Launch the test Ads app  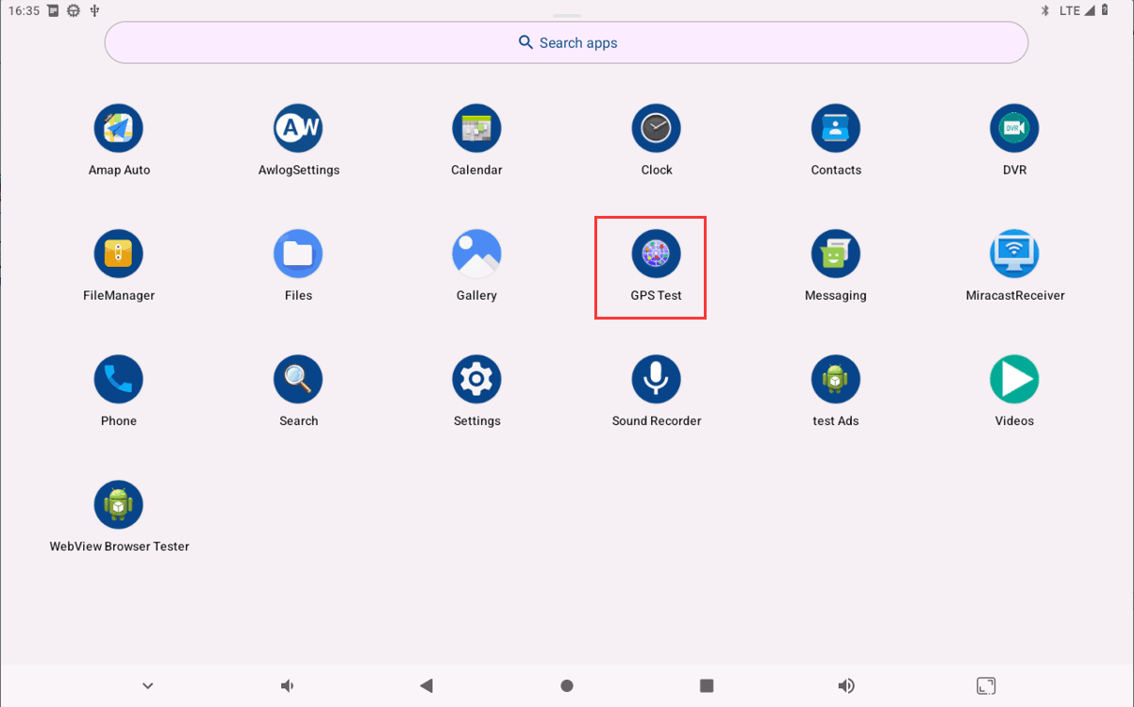pos(835,378)
